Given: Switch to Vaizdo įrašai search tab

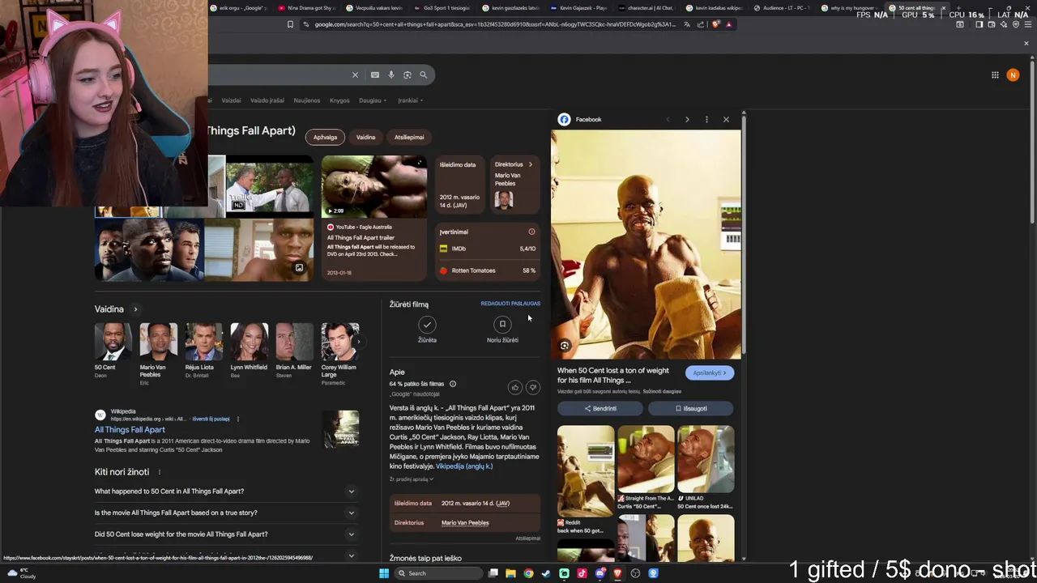Looking at the screenshot, I should pyautogui.click(x=267, y=100).
